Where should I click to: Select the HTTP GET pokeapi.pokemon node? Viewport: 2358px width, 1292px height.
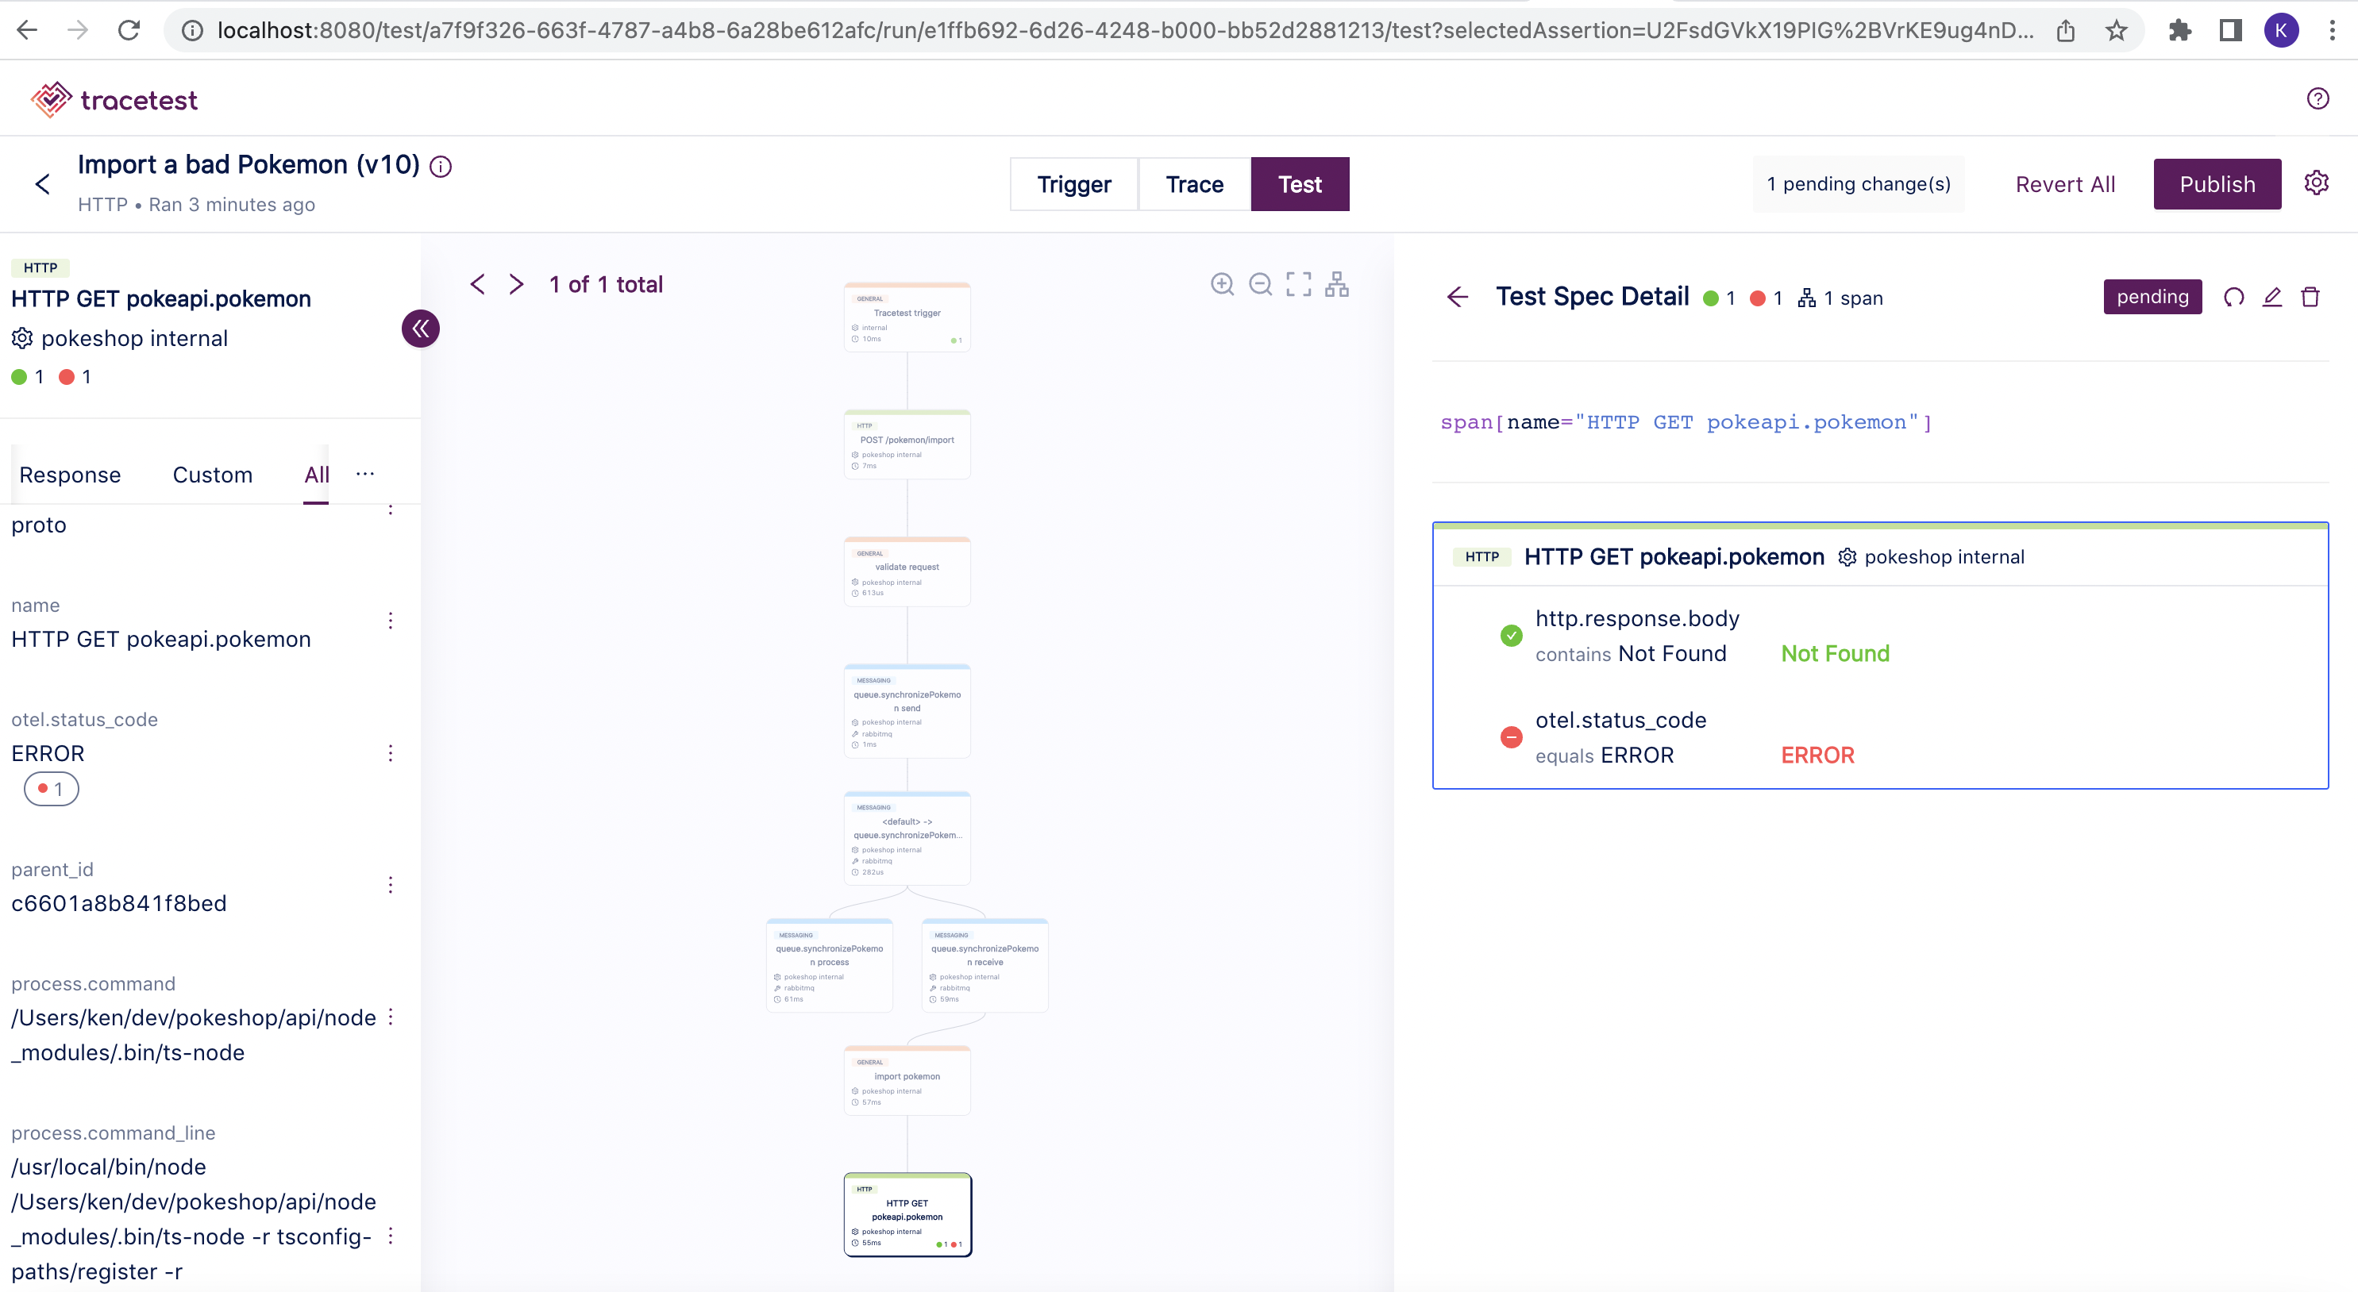(x=907, y=1214)
